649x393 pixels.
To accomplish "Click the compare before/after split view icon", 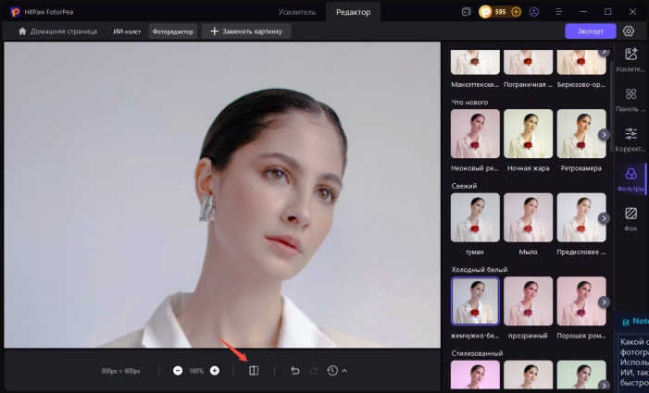I will 254,371.
